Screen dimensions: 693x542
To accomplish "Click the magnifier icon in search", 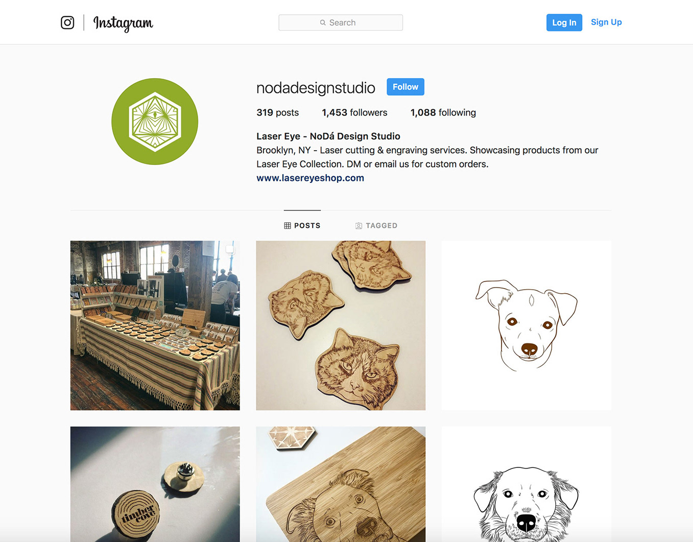I will [x=323, y=22].
